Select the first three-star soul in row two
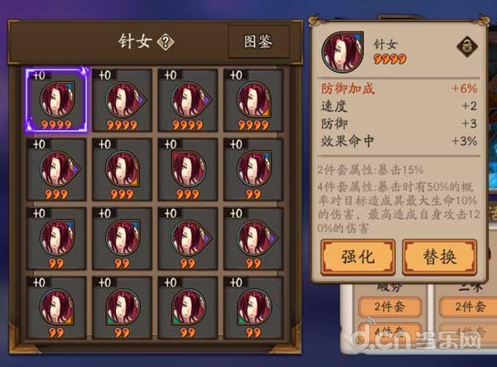 pos(56,169)
